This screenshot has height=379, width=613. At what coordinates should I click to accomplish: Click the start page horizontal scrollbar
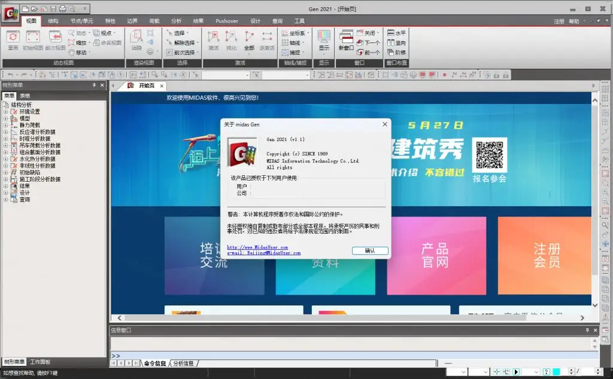(x=351, y=317)
